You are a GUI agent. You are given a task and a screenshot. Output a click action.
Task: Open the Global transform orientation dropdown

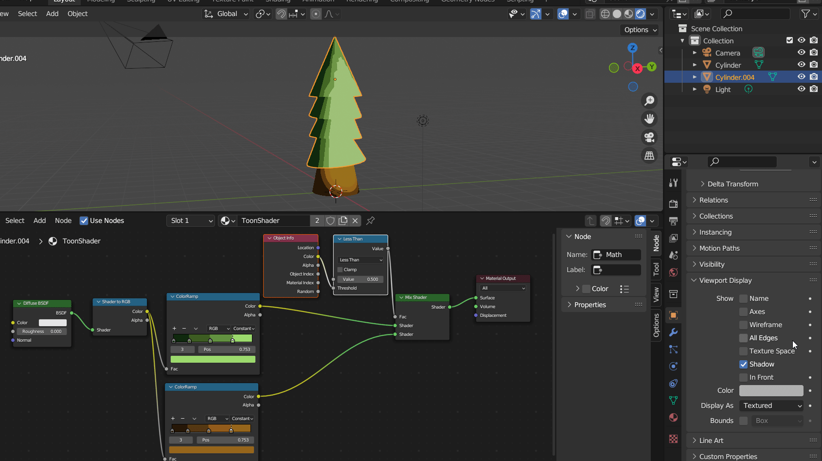[226, 14]
